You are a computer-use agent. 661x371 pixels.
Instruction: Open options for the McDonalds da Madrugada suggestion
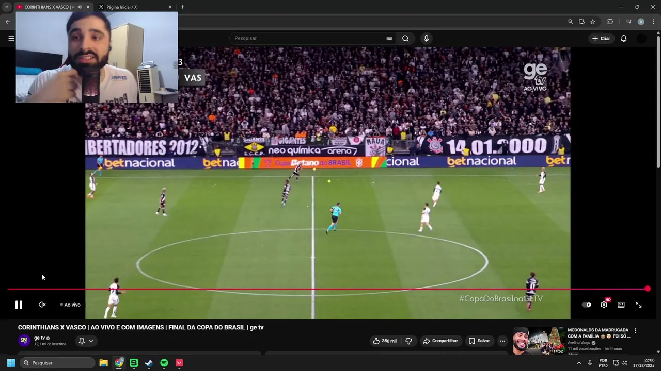(x=636, y=331)
